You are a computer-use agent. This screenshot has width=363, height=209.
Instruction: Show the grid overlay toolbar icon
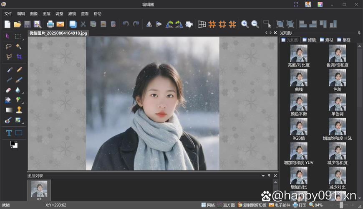coord(202,24)
